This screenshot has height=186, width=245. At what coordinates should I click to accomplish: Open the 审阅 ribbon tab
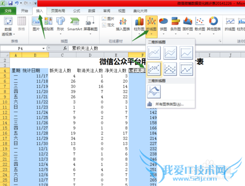click(x=107, y=11)
